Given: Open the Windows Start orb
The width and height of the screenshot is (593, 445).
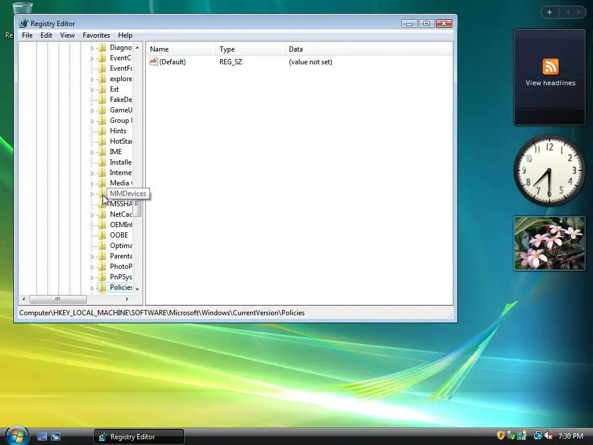Looking at the screenshot, I should [17, 435].
